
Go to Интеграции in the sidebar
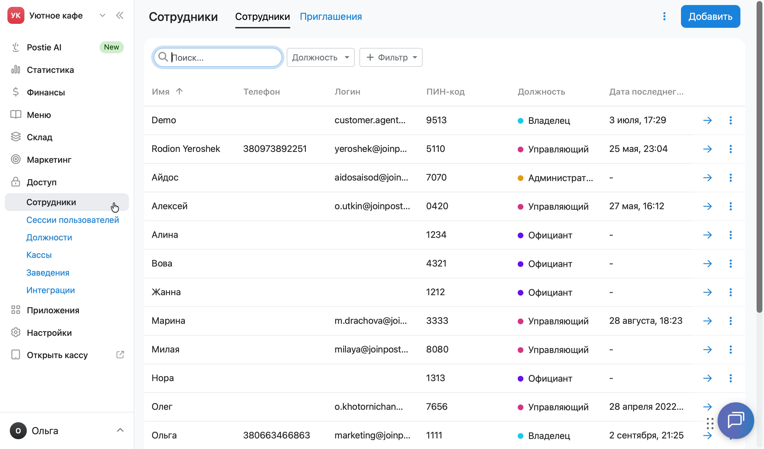point(50,290)
